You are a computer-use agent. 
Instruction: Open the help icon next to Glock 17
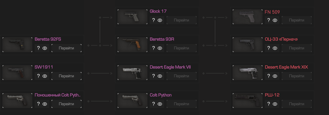click(x=153, y=20)
